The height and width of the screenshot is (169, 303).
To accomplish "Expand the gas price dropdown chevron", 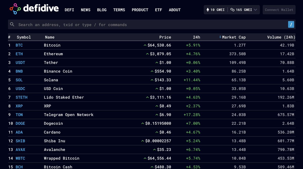I will [256, 10].
